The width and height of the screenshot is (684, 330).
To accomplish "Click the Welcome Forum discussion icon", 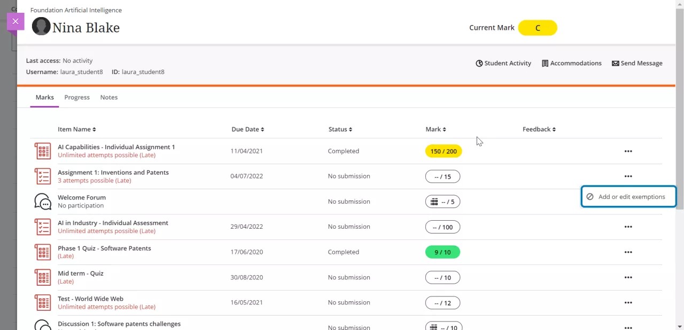I will coord(43,202).
